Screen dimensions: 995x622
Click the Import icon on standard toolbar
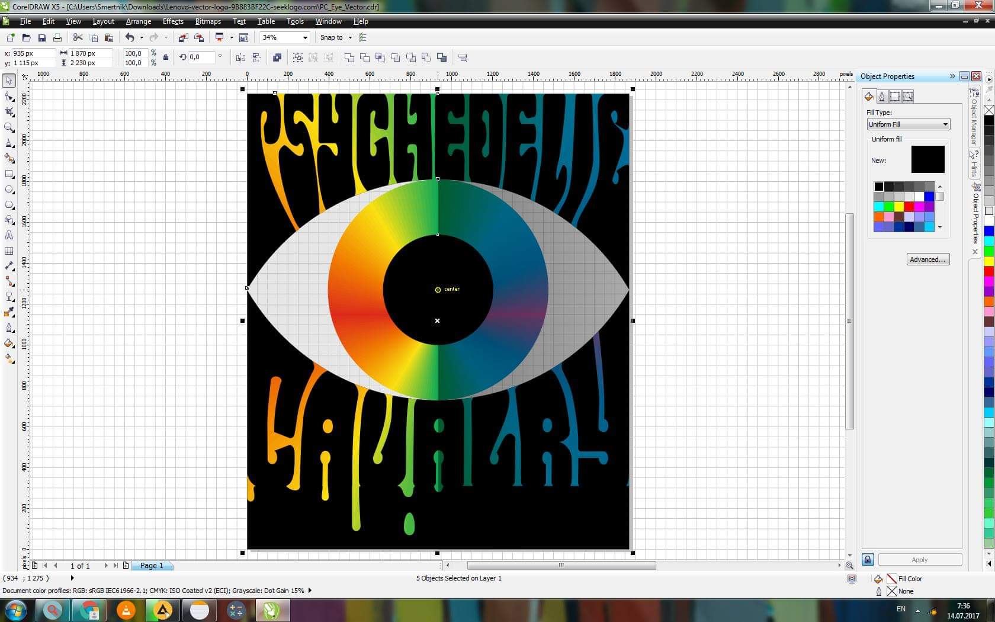point(184,37)
